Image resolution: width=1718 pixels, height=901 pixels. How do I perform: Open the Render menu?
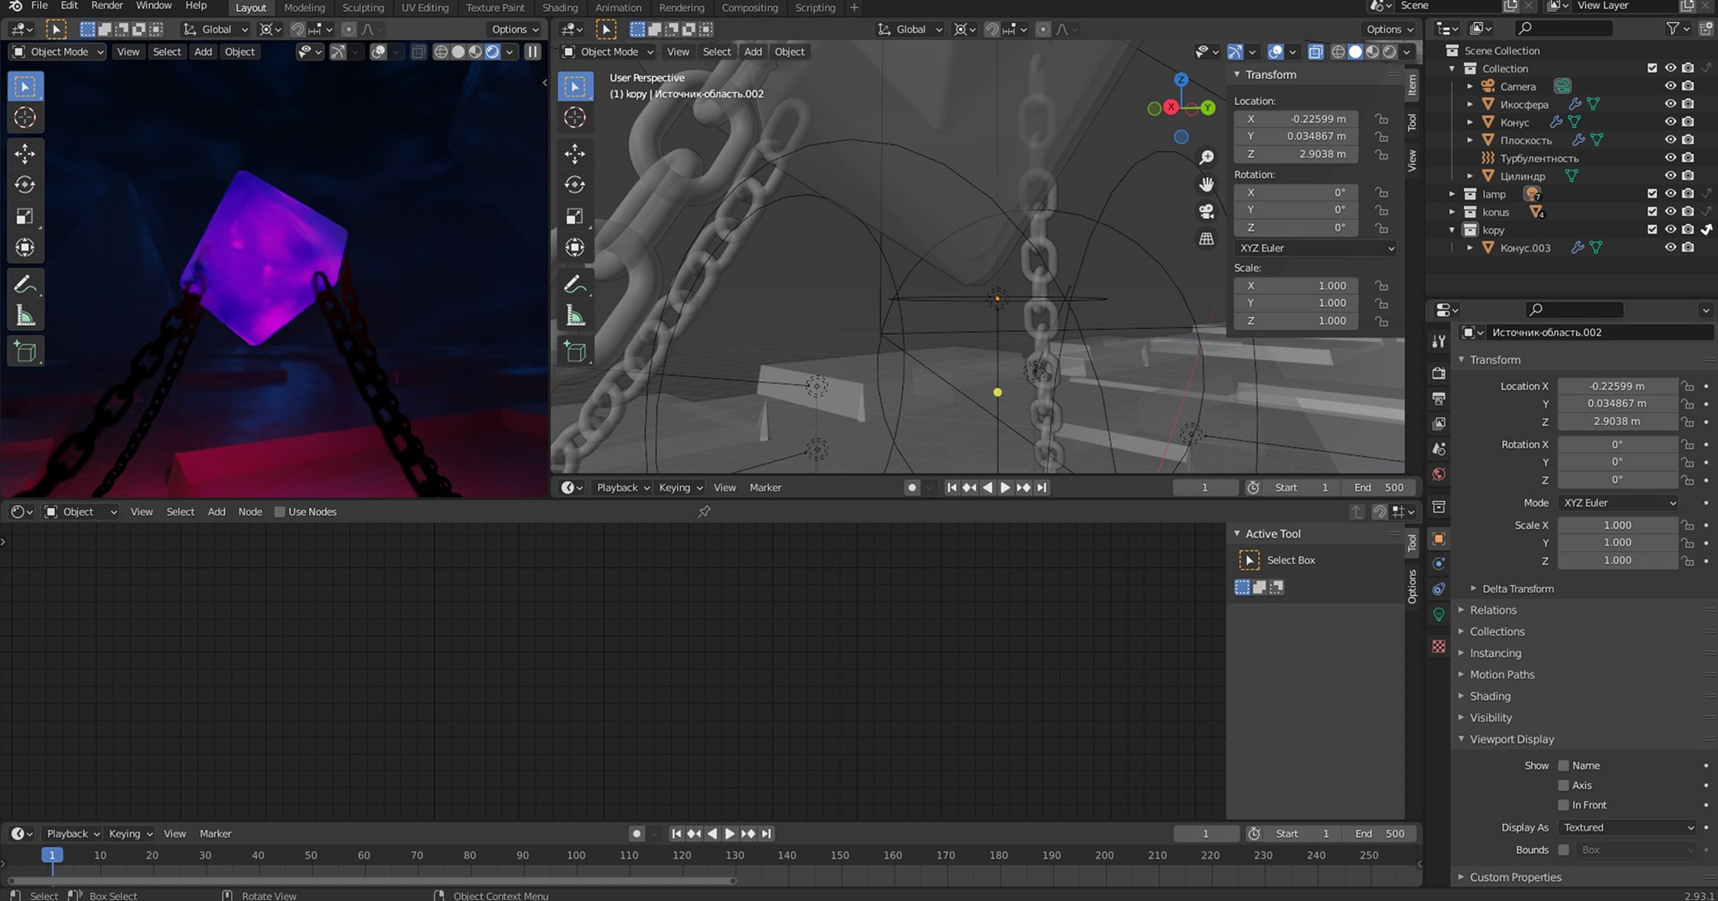click(x=107, y=6)
